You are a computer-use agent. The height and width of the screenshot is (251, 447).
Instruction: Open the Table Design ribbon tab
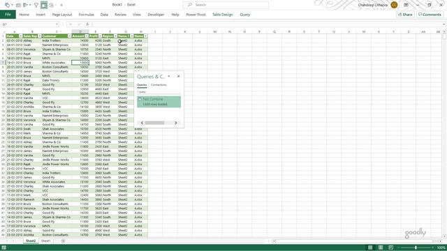222,15
